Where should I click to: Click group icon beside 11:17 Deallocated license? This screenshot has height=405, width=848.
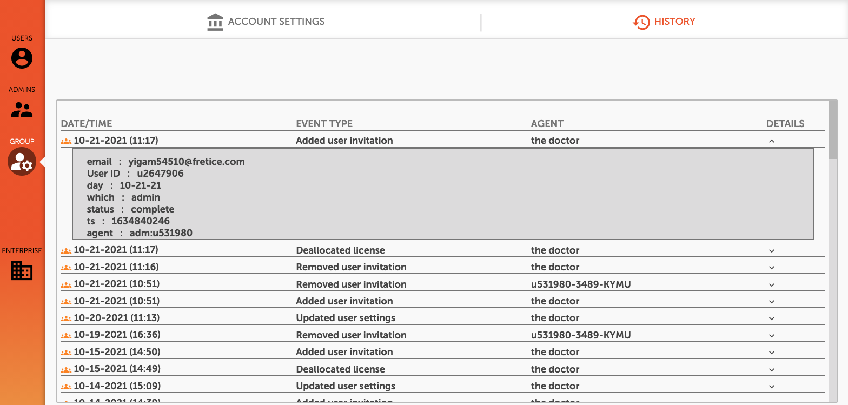coord(66,250)
